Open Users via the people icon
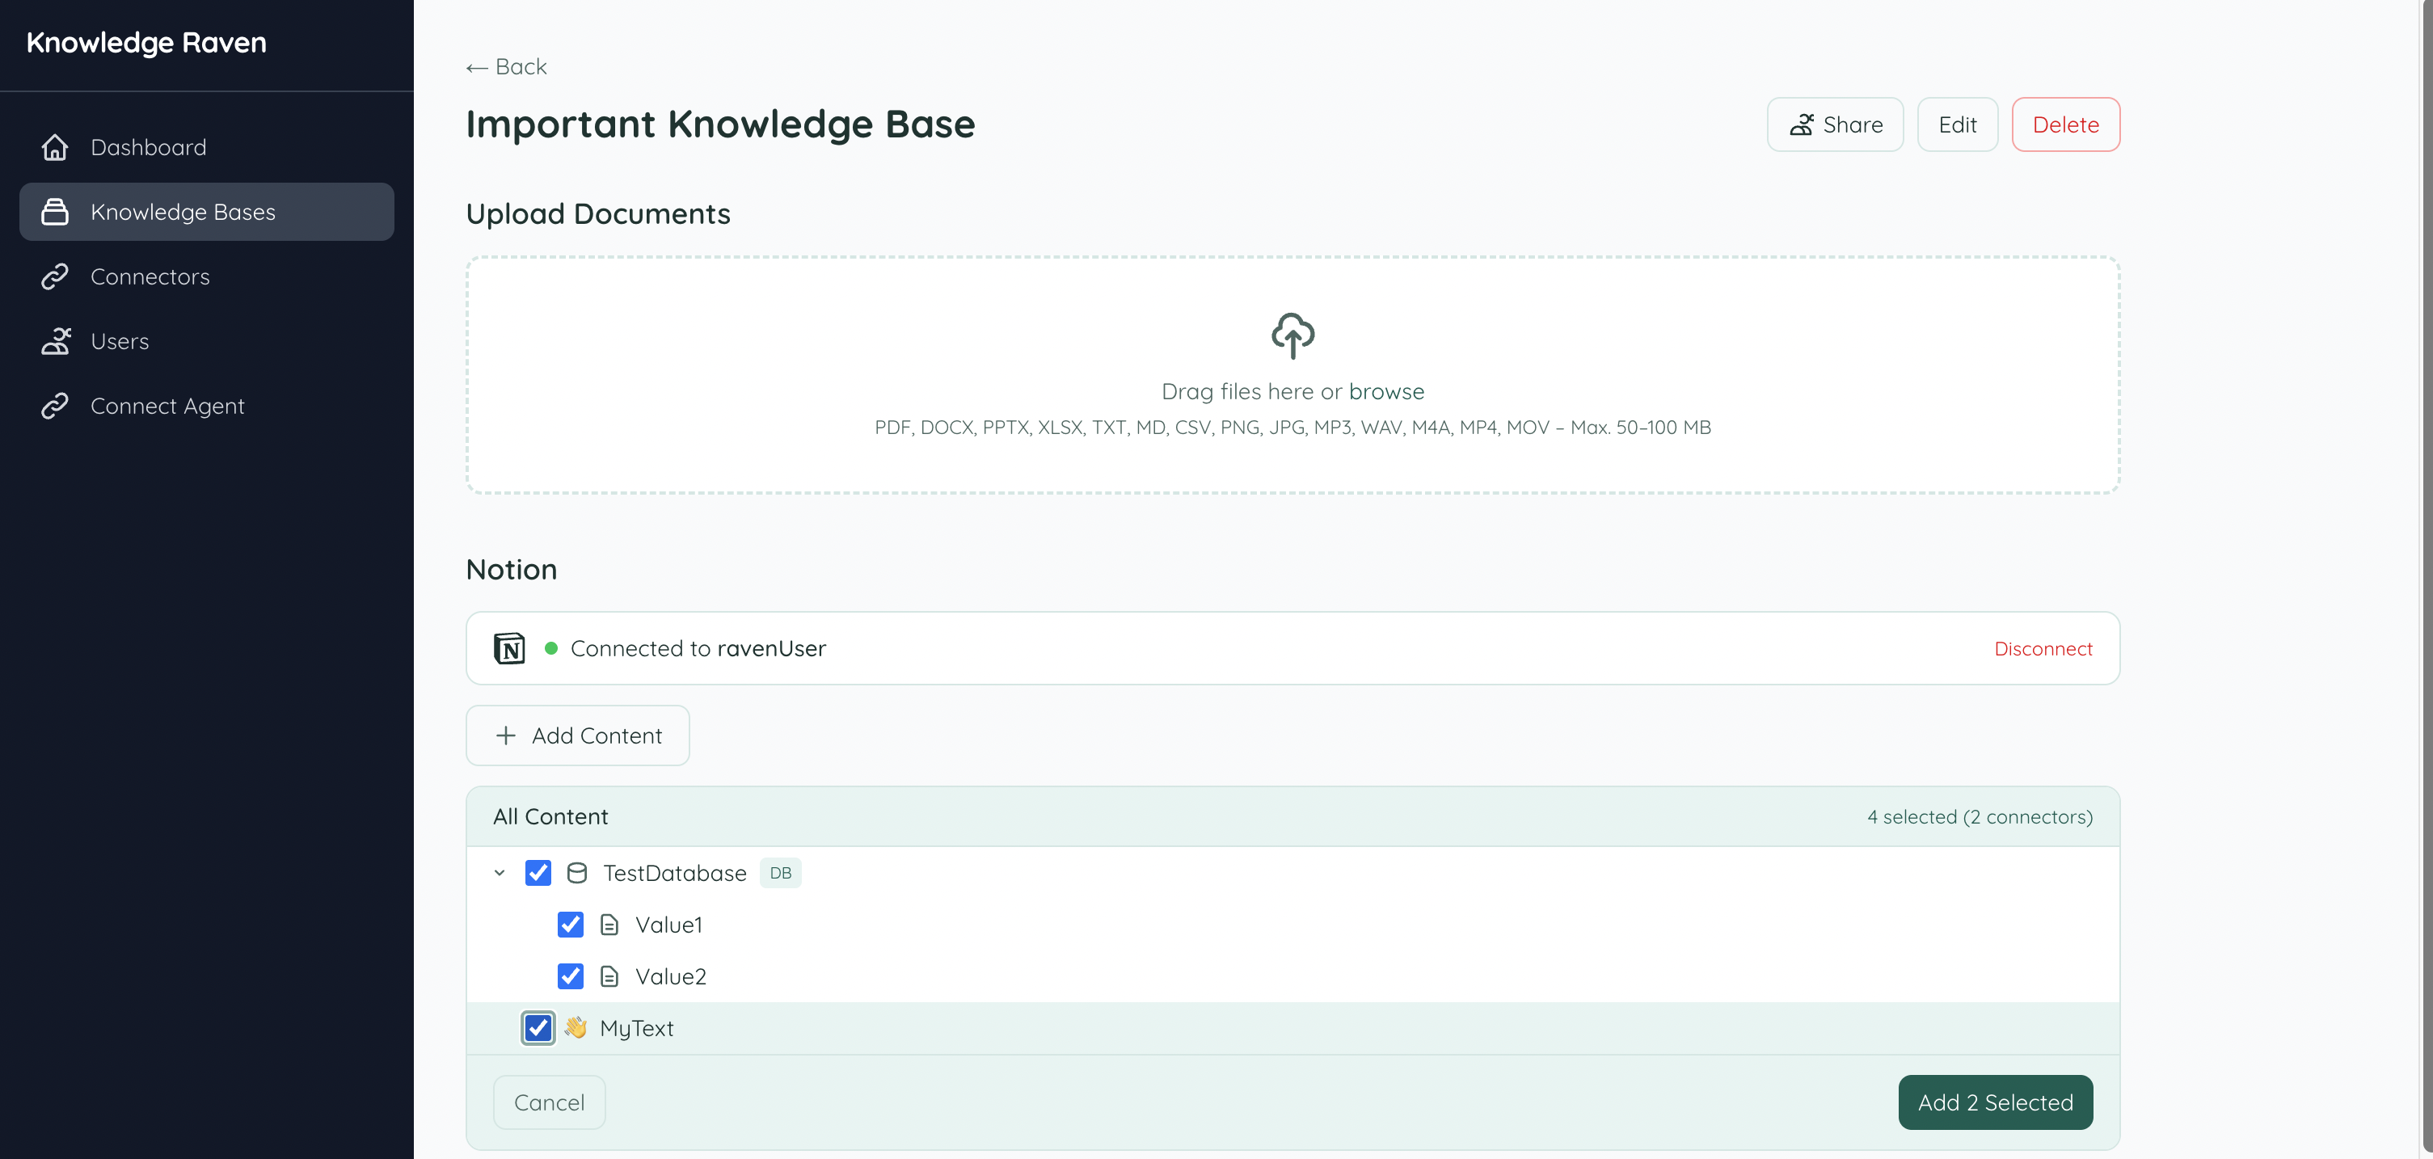Image resolution: width=2433 pixels, height=1159 pixels. 56,341
